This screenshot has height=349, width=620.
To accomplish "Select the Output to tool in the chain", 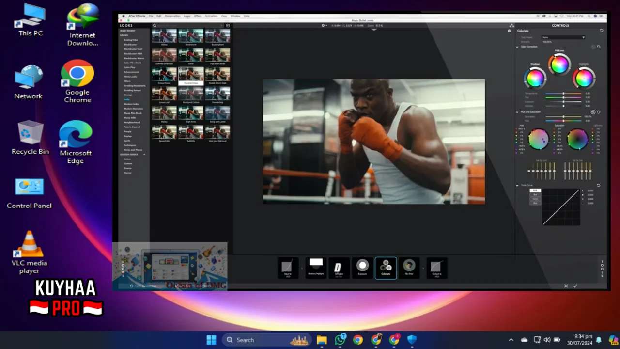I will [437, 268].
